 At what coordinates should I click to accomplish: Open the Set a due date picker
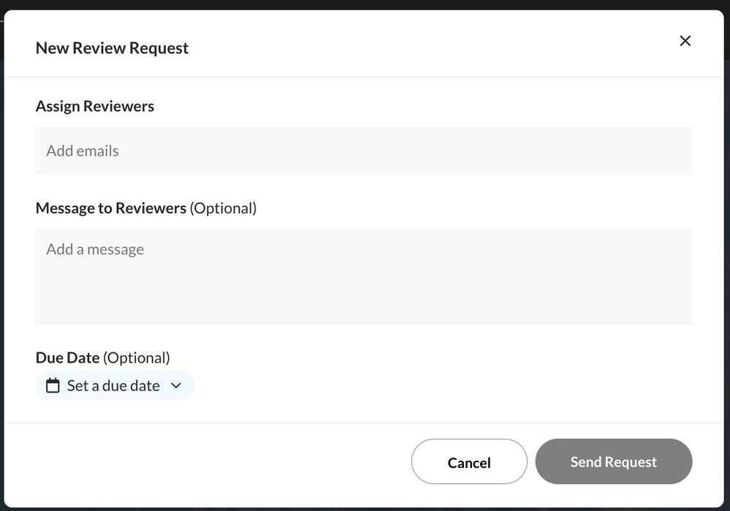click(x=114, y=385)
